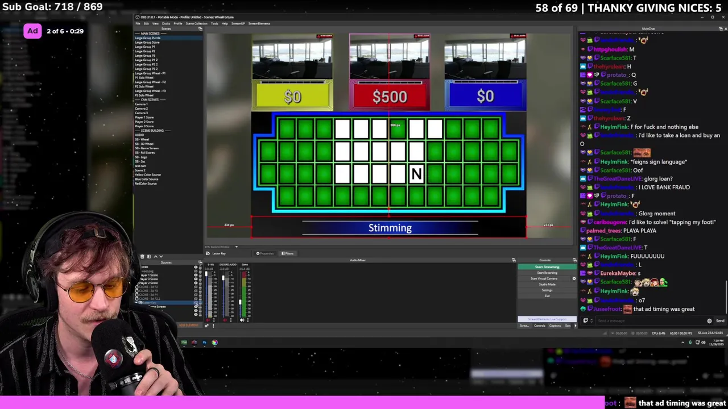Hide Player 2 Score source visibility
The width and height of the screenshot is (728, 409).
196,283
